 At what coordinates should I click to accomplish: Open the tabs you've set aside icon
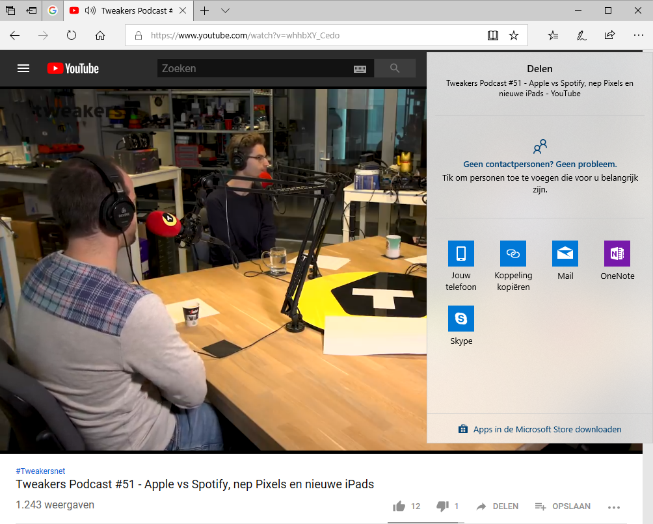[x=10, y=10]
